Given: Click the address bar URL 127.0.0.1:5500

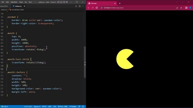Looking at the screenshot, I should 113,8.
